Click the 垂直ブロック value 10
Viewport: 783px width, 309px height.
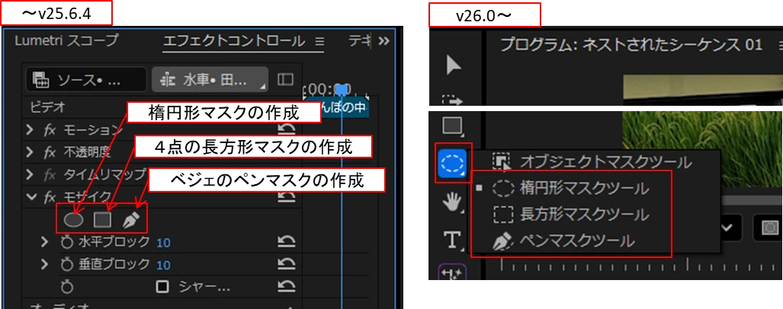(x=163, y=265)
